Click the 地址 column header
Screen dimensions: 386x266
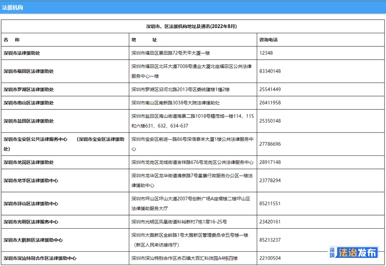(x=144, y=40)
